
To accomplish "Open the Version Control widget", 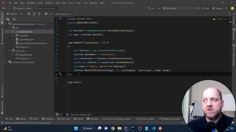I will tap(22, 8).
